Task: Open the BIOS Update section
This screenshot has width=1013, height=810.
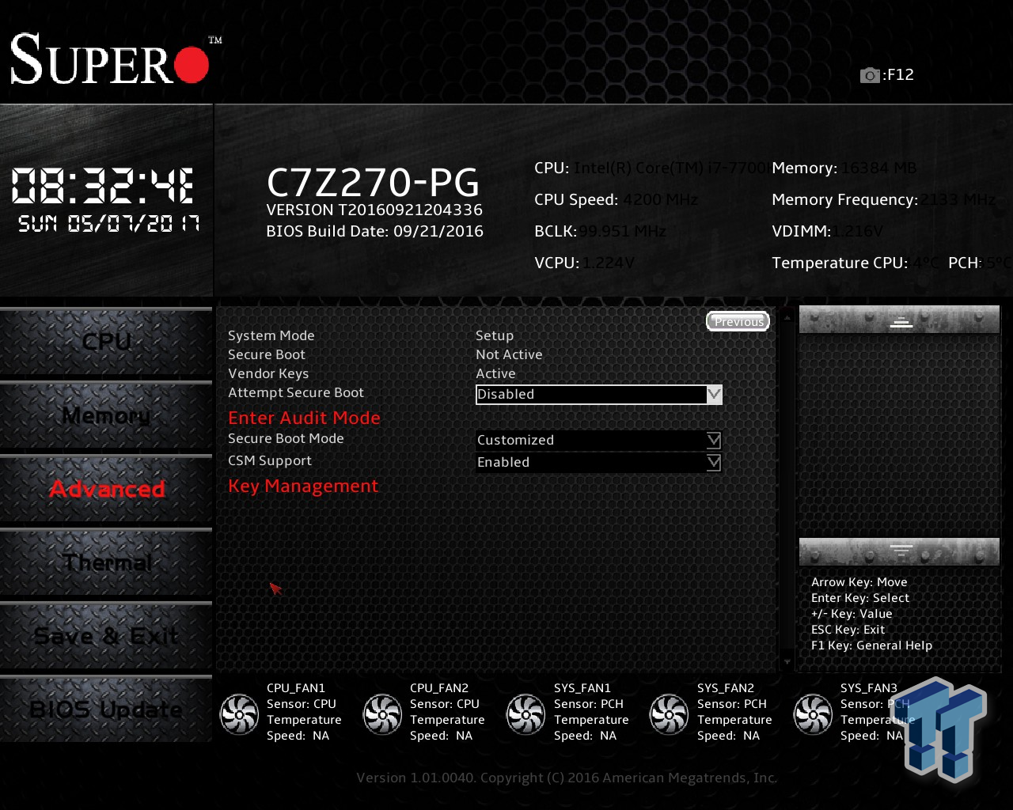Action: click(x=106, y=710)
